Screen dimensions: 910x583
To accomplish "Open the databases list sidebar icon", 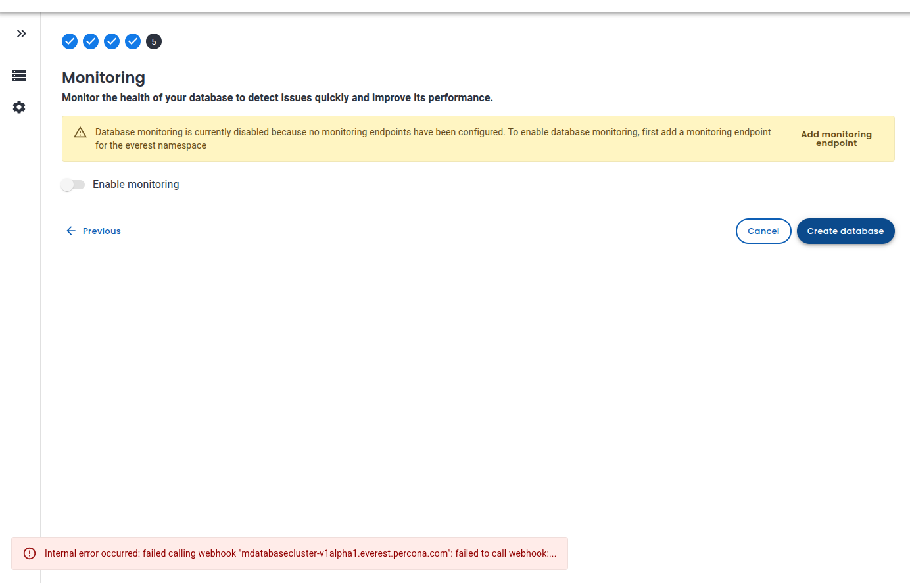I will pyautogui.click(x=19, y=76).
